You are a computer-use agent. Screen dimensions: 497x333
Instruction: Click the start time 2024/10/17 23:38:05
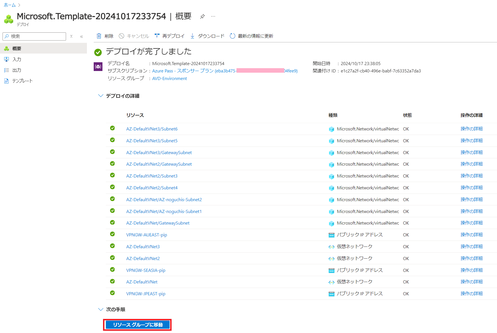point(360,63)
